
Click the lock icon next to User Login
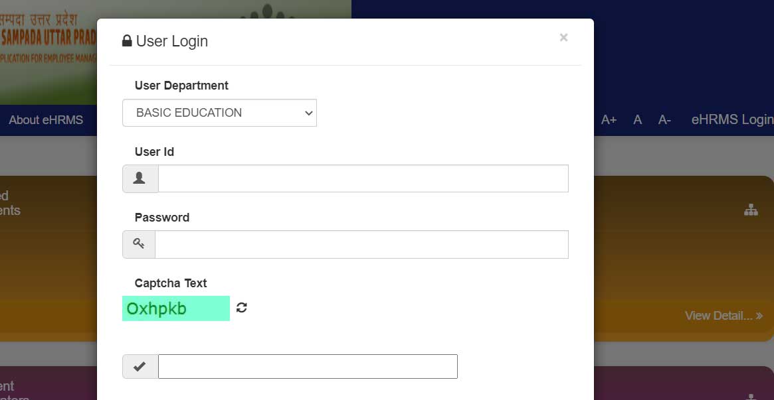click(127, 41)
